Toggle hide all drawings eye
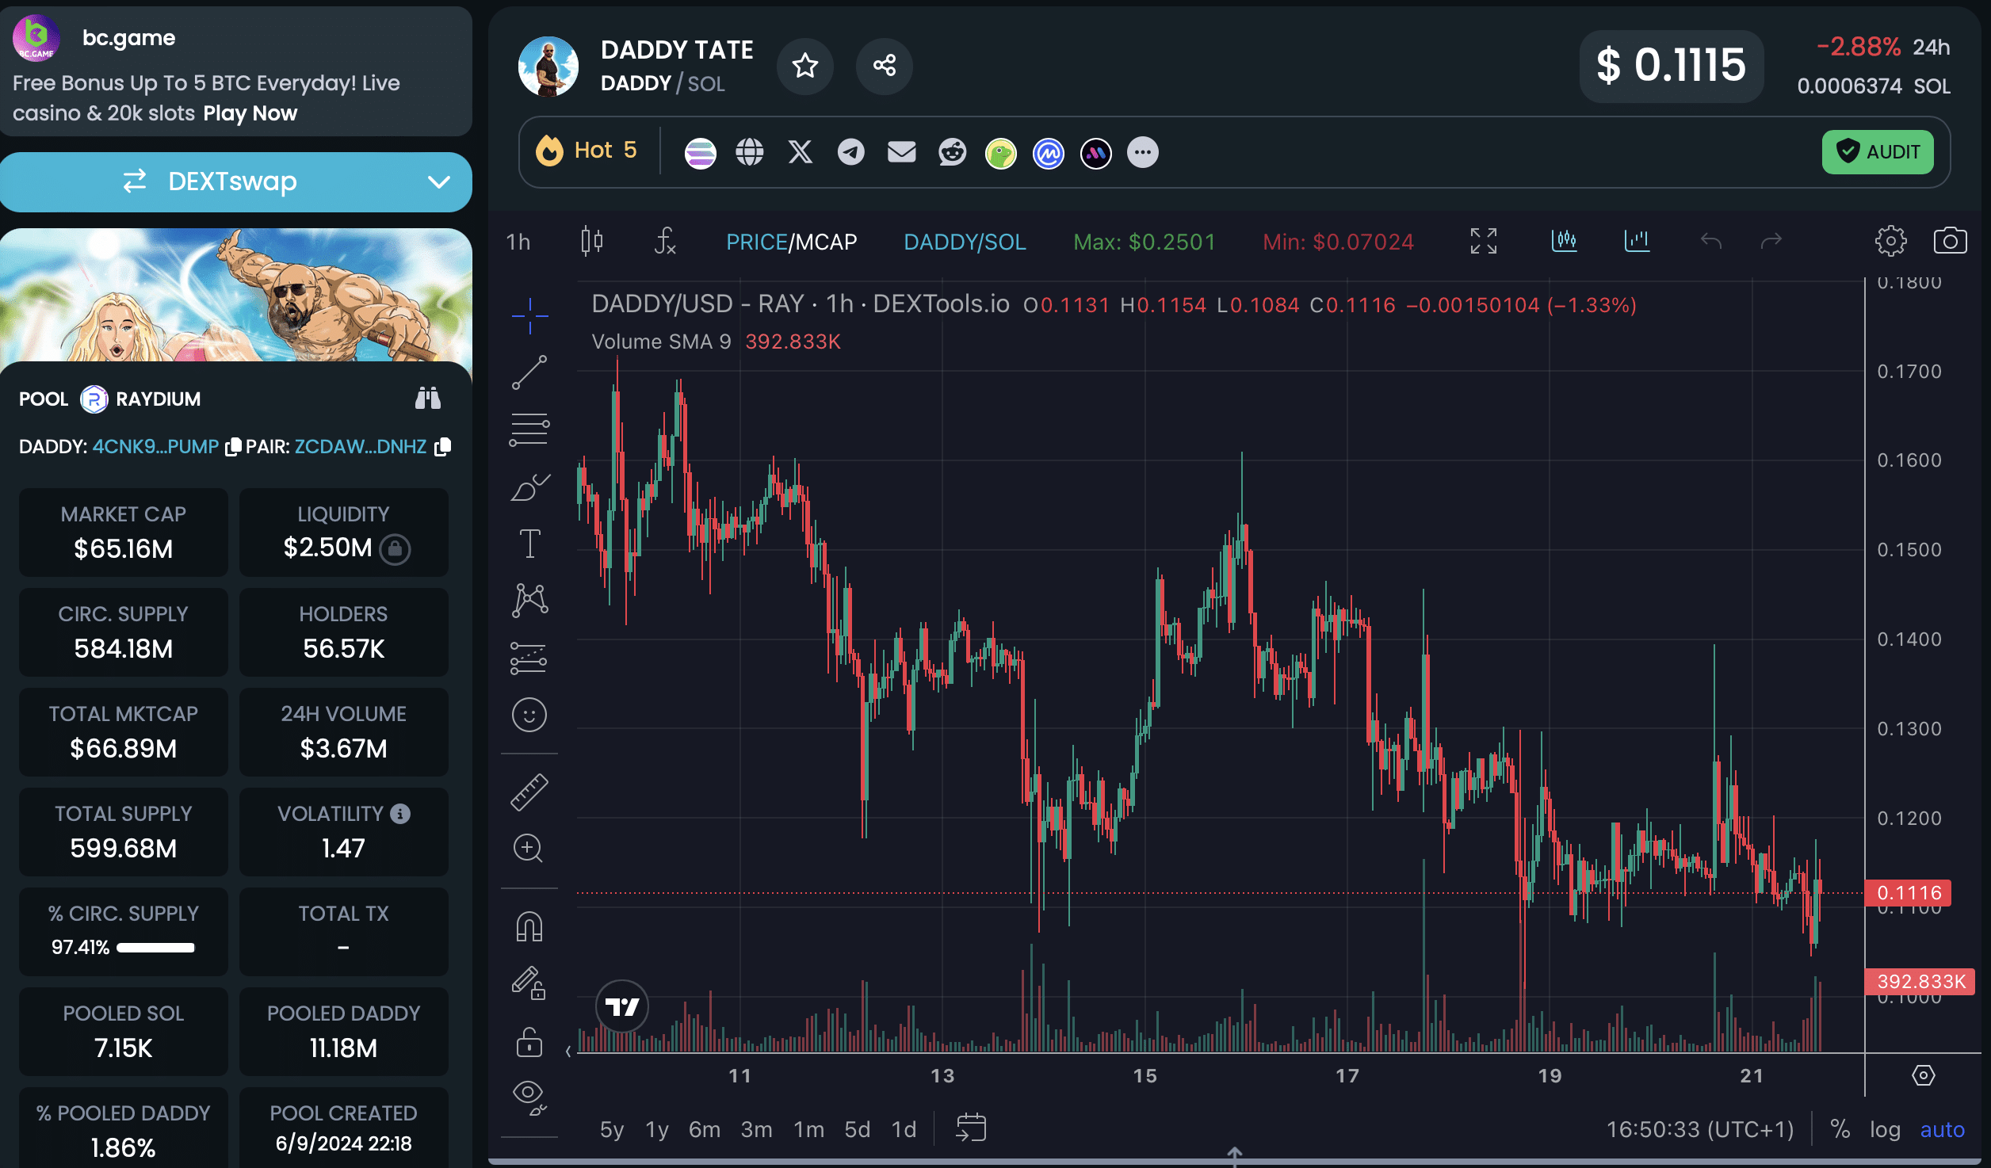Viewport: 1991px width, 1168px height. point(529,1097)
